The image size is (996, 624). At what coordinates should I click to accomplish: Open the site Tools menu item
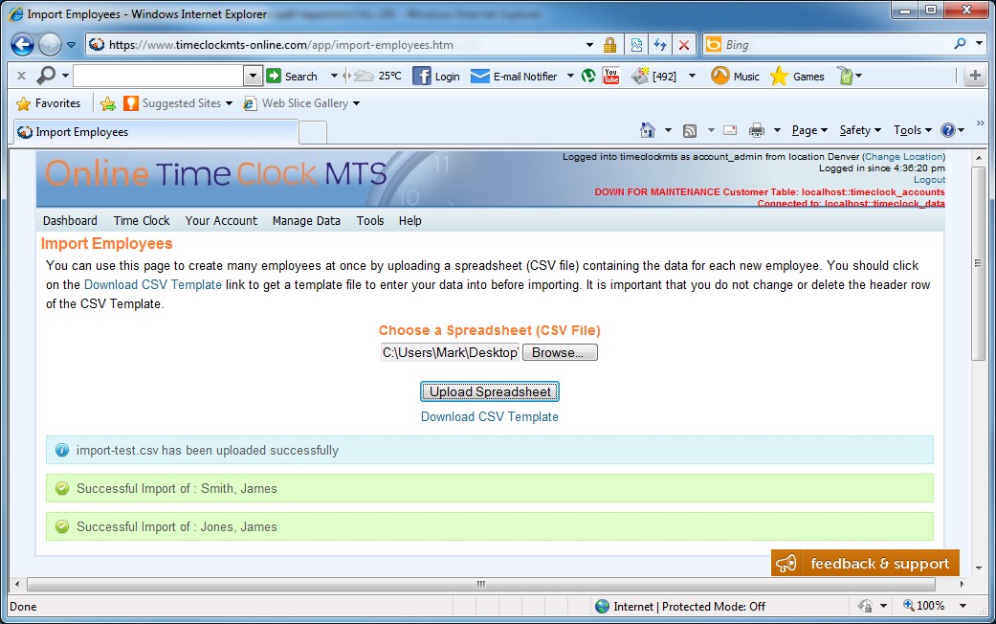[x=370, y=220]
